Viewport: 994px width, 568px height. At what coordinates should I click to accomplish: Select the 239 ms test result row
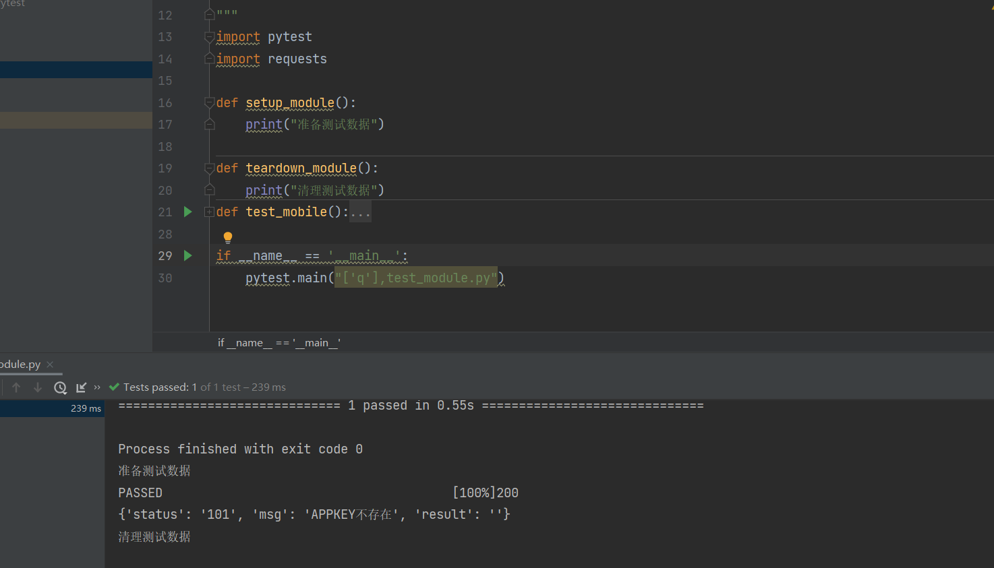52,408
